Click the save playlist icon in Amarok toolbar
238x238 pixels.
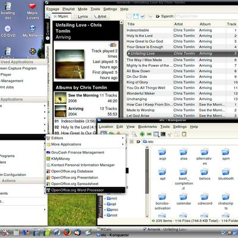136,16
